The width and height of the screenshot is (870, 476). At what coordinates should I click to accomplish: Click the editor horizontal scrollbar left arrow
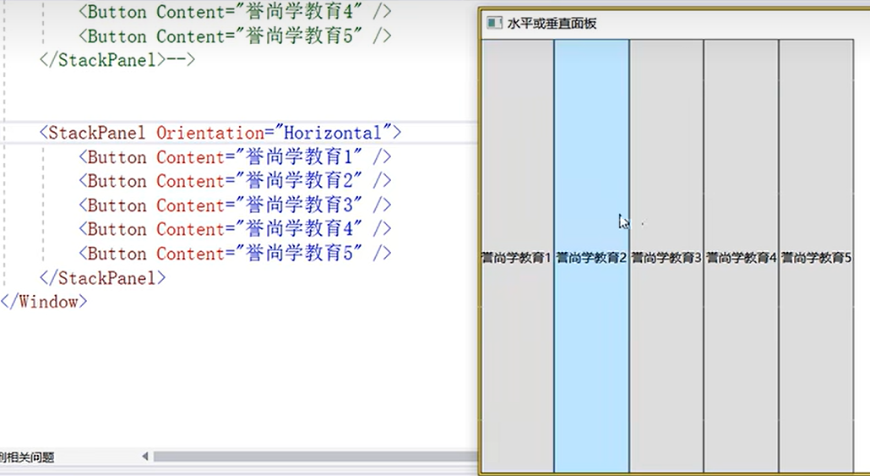click(x=144, y=457)
